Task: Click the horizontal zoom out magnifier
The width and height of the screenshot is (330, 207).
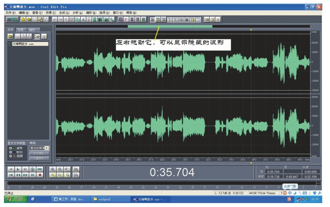Action: (60, 169)
